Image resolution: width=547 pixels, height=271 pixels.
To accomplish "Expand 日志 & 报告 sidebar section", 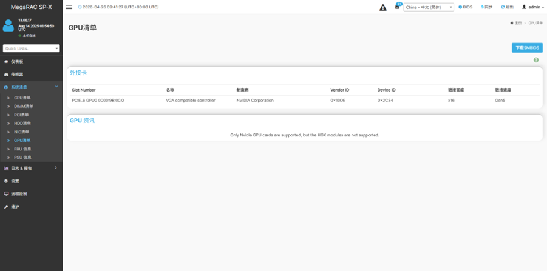I will pyautogui.click(x=31, y=169).
